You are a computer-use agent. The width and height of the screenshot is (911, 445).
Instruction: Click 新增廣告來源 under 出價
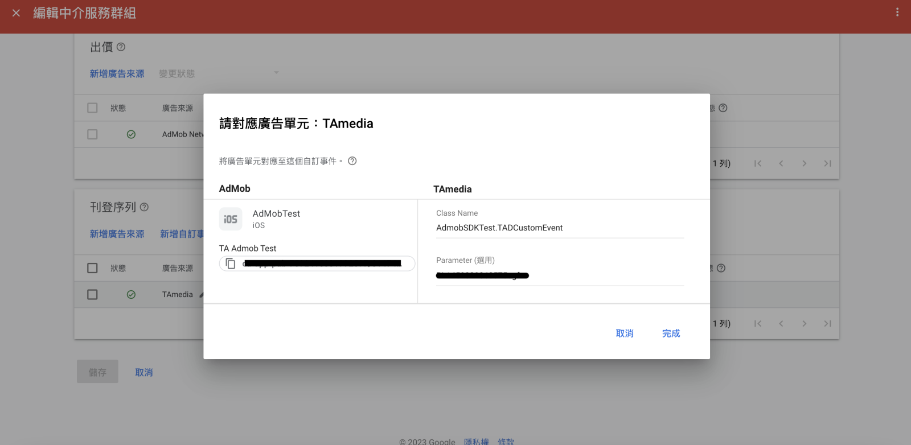117,73
